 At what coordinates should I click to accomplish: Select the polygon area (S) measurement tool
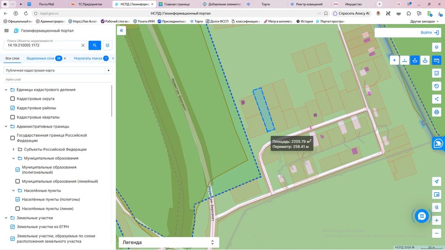(x=415, y=60)
